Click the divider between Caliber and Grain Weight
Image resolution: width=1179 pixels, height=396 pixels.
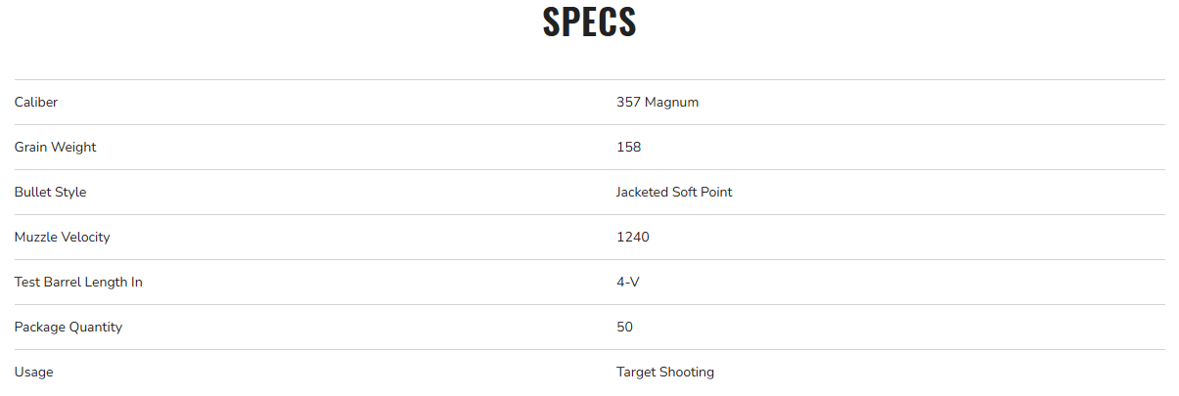pyautogui.click(x=589, y=124)
